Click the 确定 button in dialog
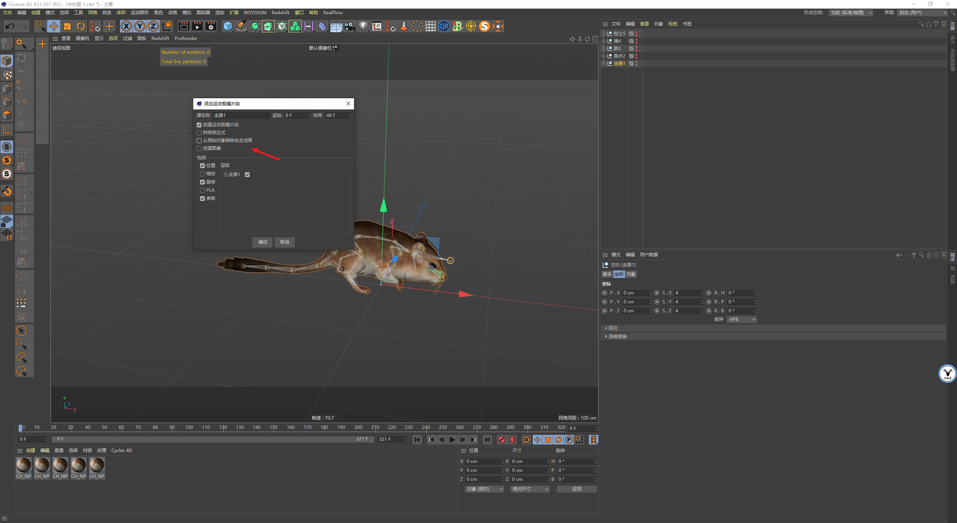957x523 pixels. point(263,242)
